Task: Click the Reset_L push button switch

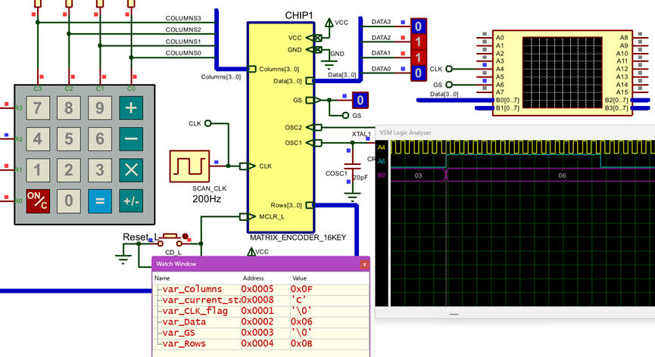Action: coord(170,238)
